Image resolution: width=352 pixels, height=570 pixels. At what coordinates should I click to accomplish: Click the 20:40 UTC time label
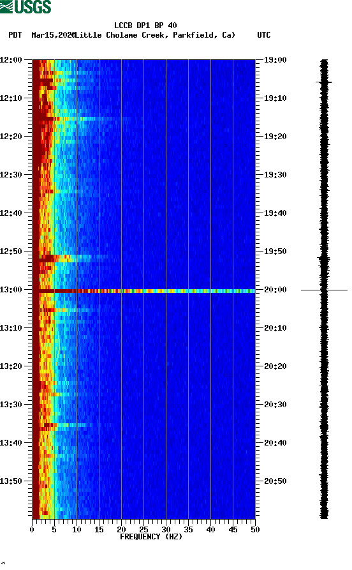[x=275, y=443]
